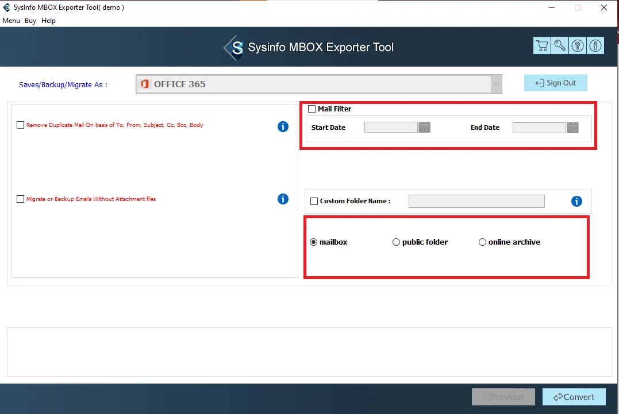The image size is (619, 414).
Task: Click the app icon in title bar
Action: coord(6,7)
